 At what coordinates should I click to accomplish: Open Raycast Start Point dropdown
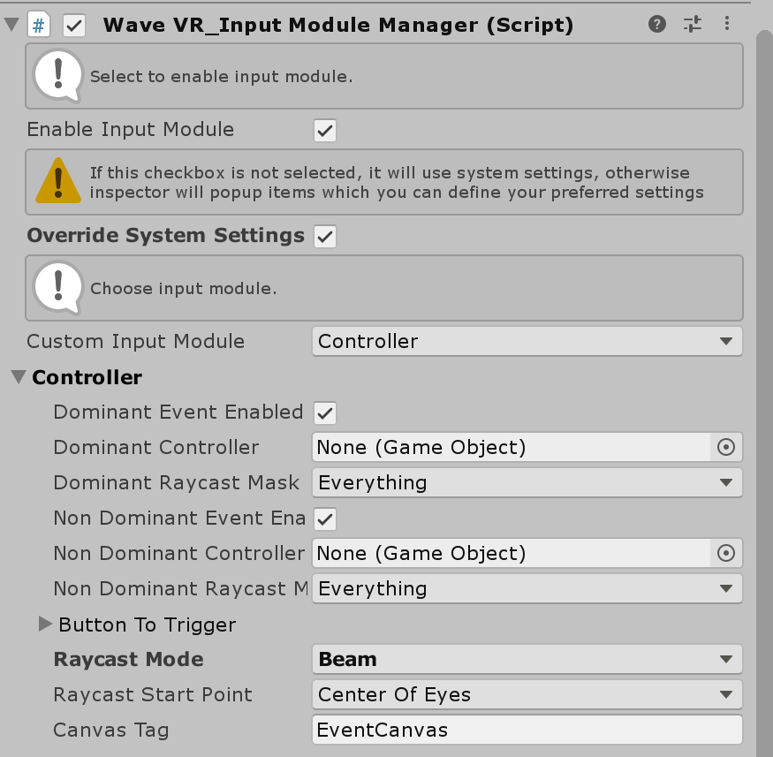pyautogui.click(x=527, y=695)
